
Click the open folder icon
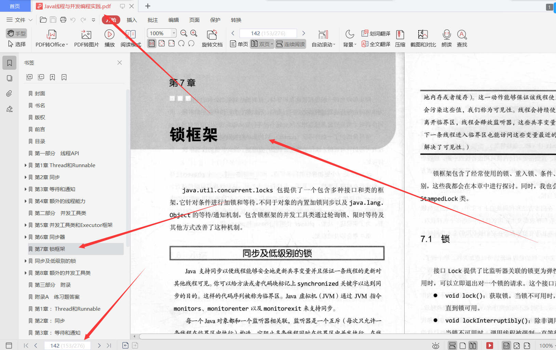[x=43, y=20]
